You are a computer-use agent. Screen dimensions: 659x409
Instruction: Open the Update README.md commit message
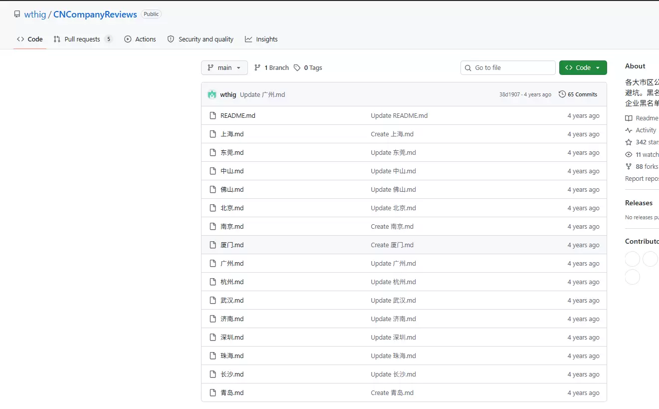pos(399,116)
